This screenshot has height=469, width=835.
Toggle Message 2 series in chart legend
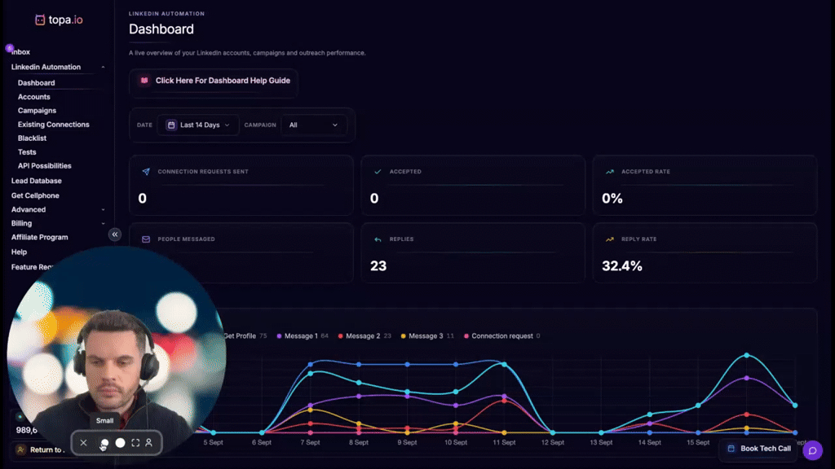pos(364,336)
